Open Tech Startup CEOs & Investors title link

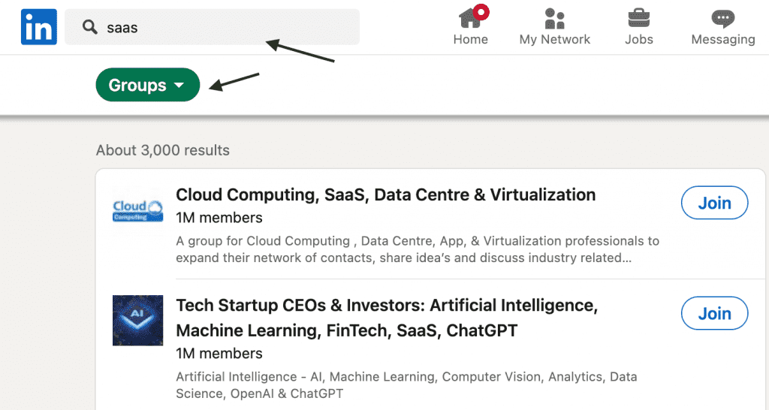coord(386,306)
